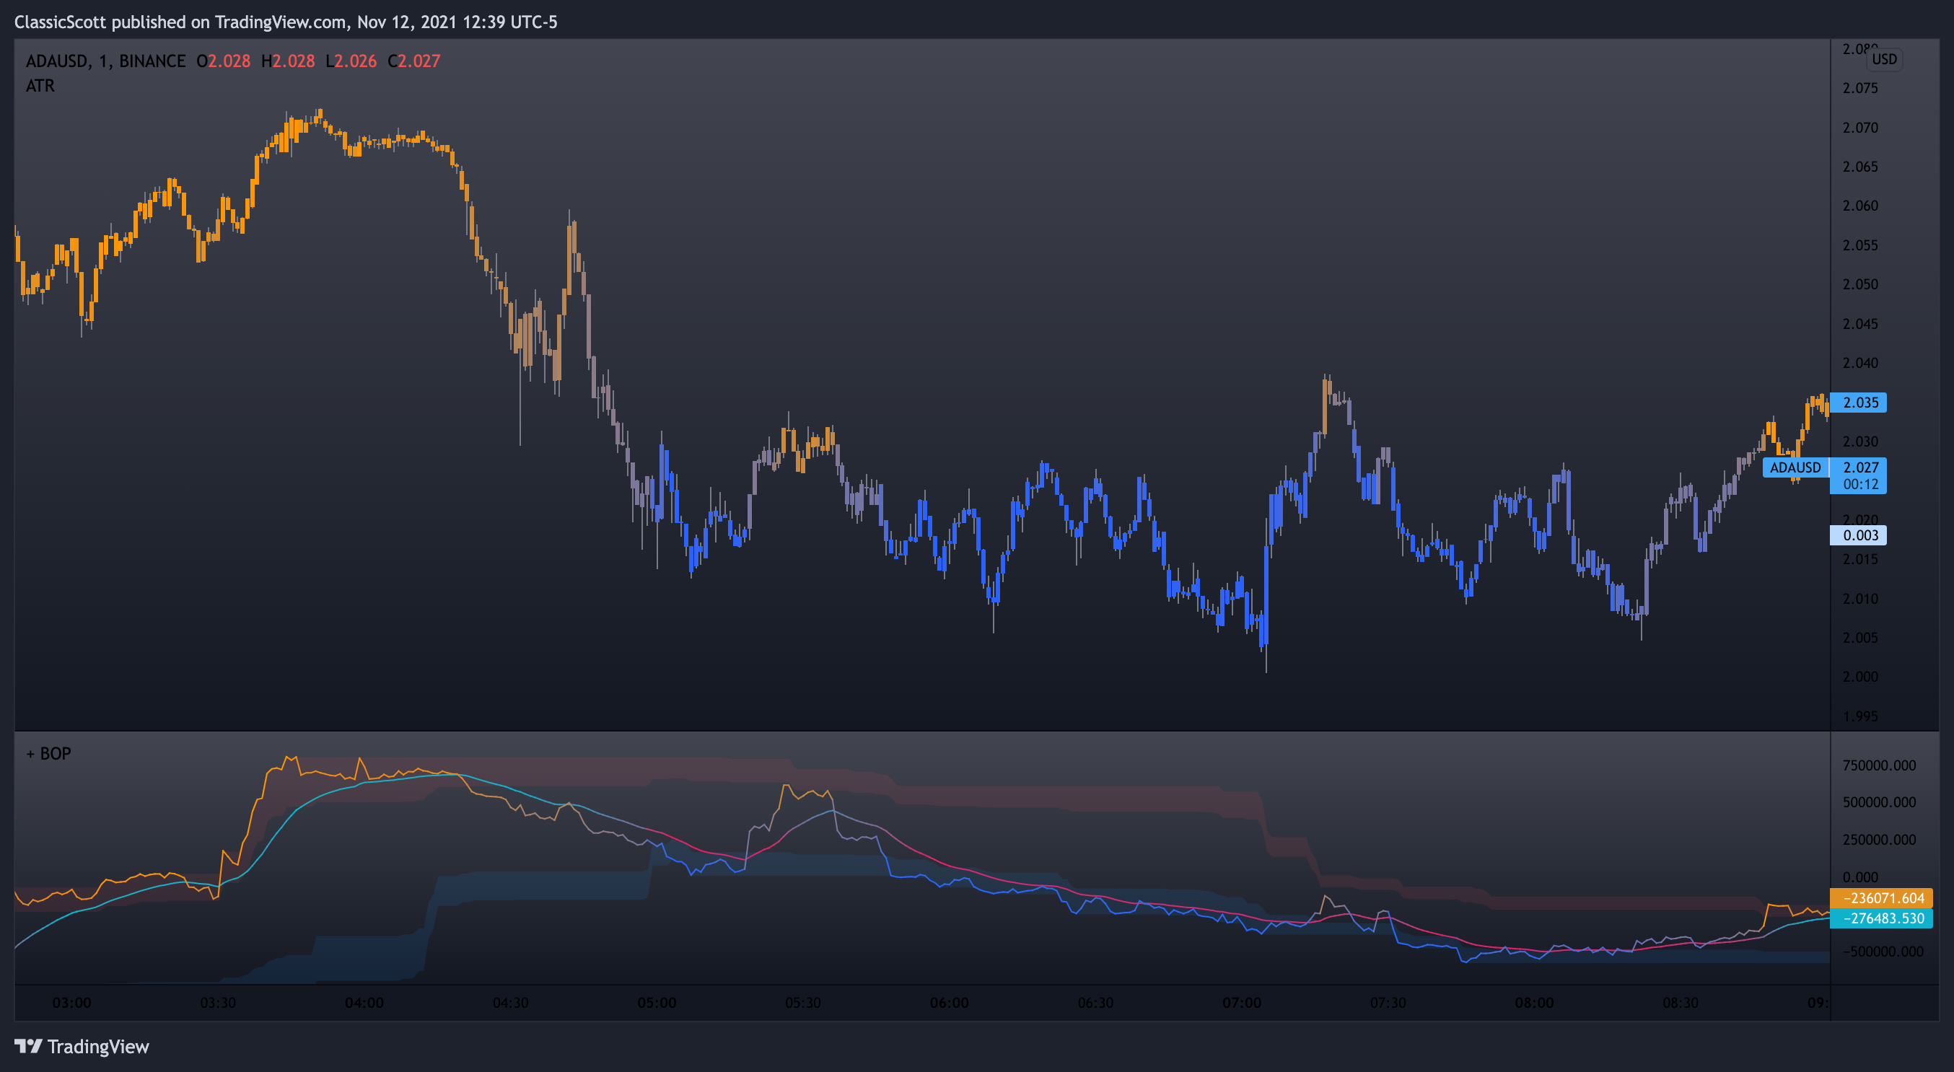This screenshot has width=1954, height=1072.
Task: Click the open value O2.028
Action: pyautogui.click(x=223, y=61)
